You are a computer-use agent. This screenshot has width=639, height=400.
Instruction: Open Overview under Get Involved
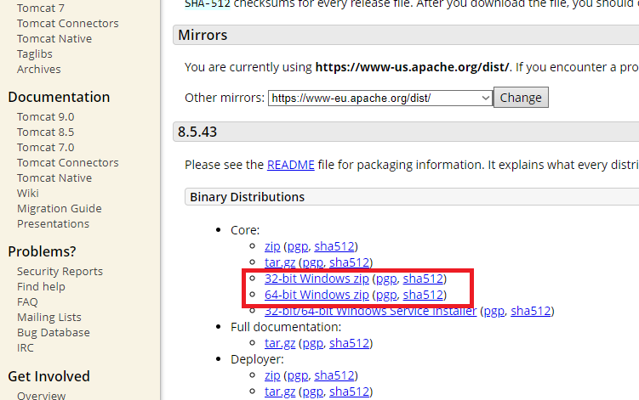[41, 395]
